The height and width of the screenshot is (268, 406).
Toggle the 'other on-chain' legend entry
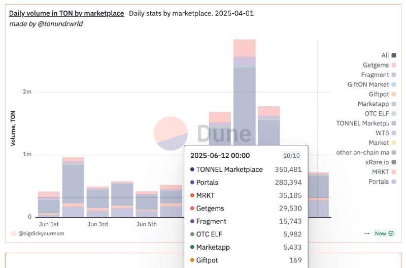click(366, 153)
